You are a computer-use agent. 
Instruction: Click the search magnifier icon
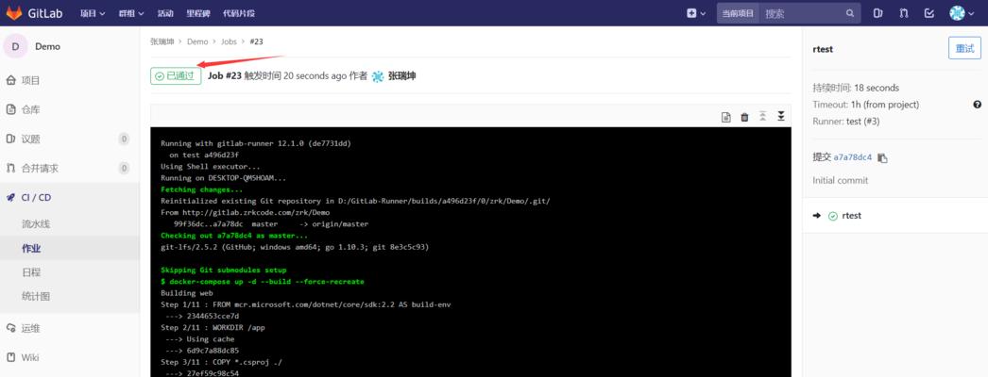pos(850,13)
